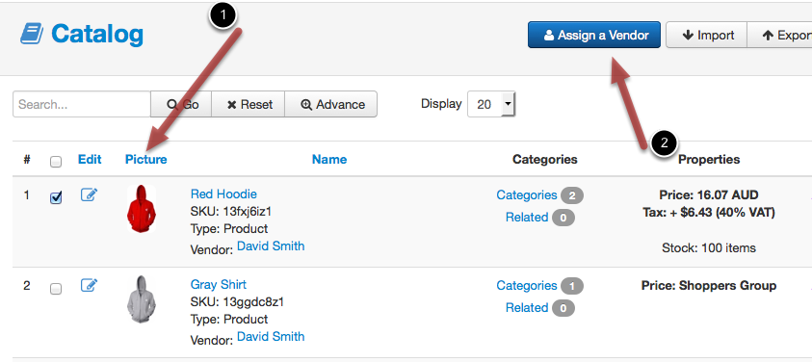This screenshot has width=812, height=362.
Task: Open David Smith vendor of Gray Shirt
Action: [271, 337]
